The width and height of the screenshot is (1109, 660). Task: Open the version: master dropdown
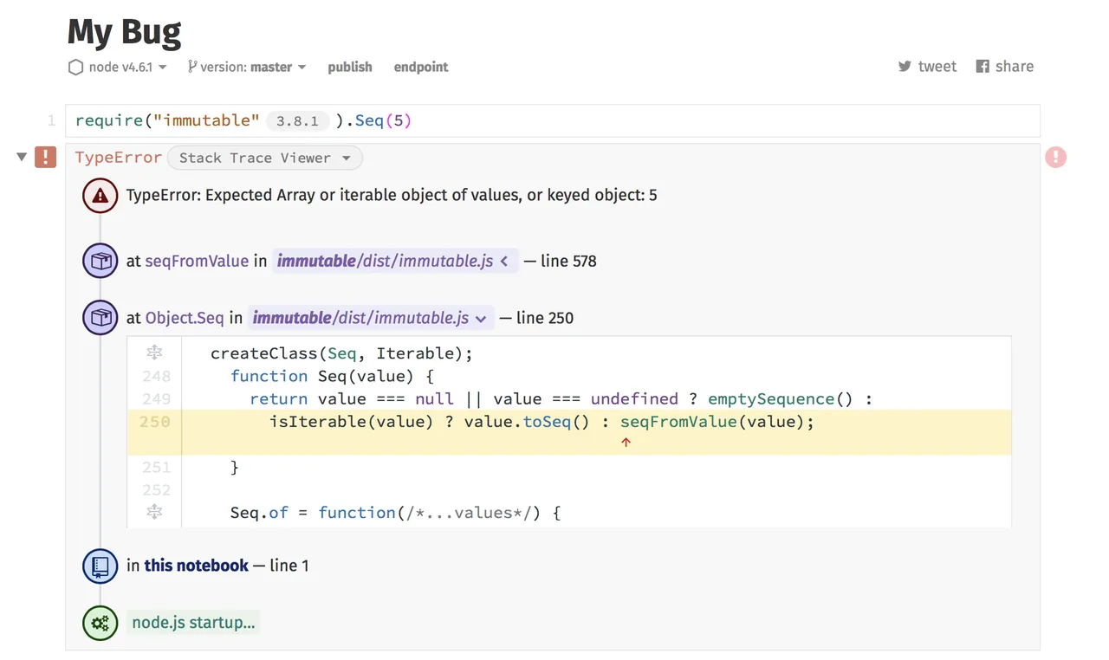247,67
